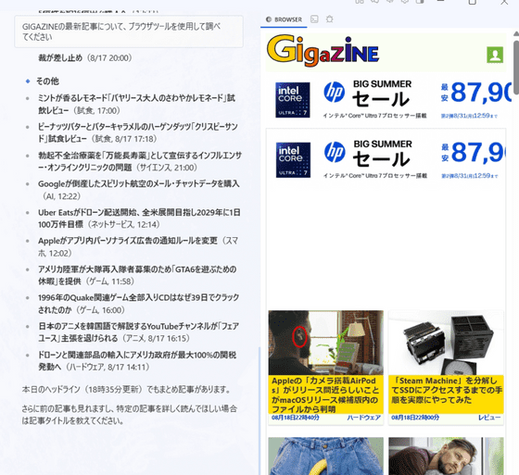The height and width of the screenshot is (475, 519).
Task: Click the hp logo in the second banner
Action: [x=335, y=152]
